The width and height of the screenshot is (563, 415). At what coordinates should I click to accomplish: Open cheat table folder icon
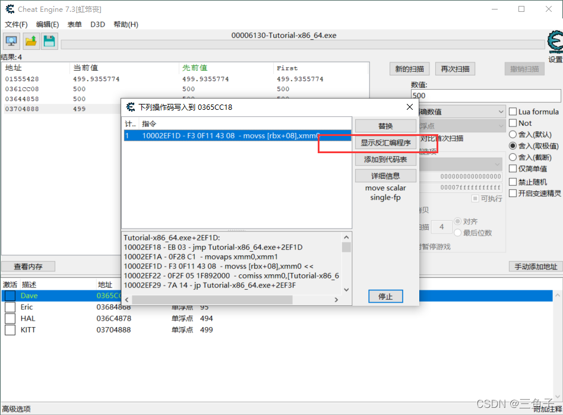(x=31, y=42)
